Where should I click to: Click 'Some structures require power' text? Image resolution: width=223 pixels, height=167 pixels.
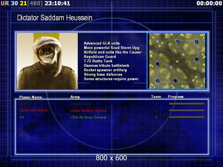pos(111,79)
